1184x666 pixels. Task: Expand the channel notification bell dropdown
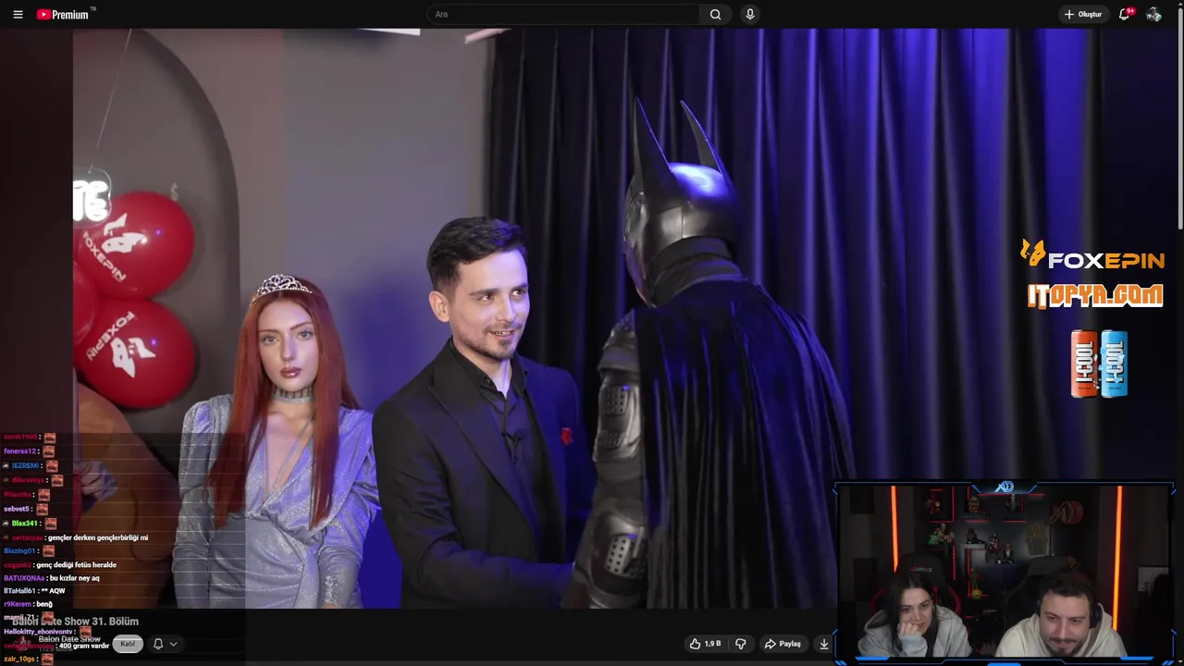click(165, 644)
